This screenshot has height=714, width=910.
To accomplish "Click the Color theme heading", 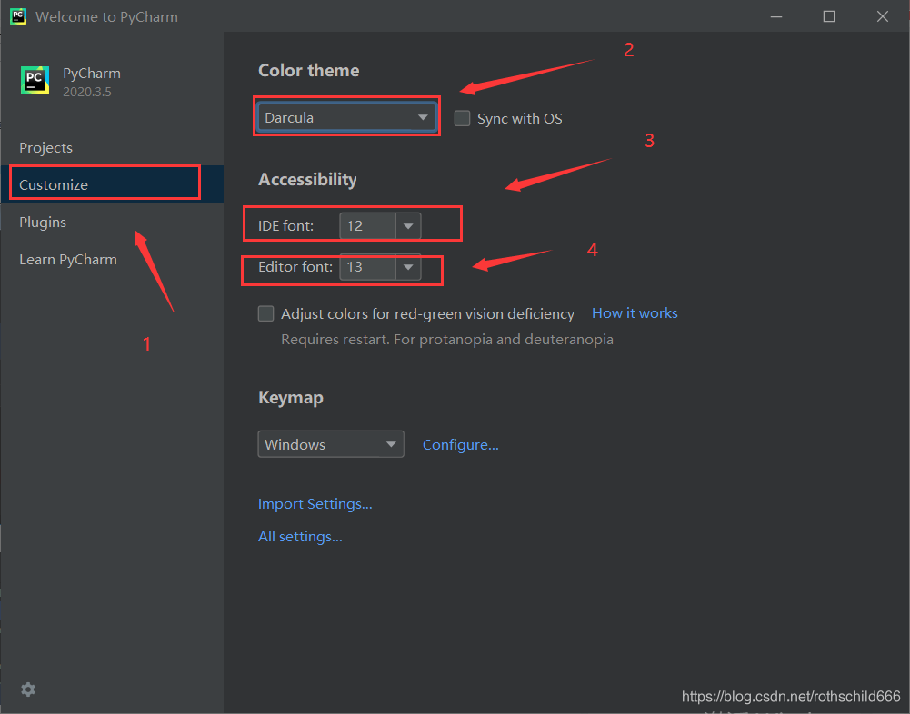I will click(x=309, y=71).
